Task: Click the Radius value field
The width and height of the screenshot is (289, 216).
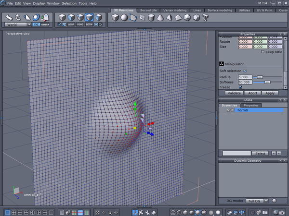Action: tap(245, 77)
